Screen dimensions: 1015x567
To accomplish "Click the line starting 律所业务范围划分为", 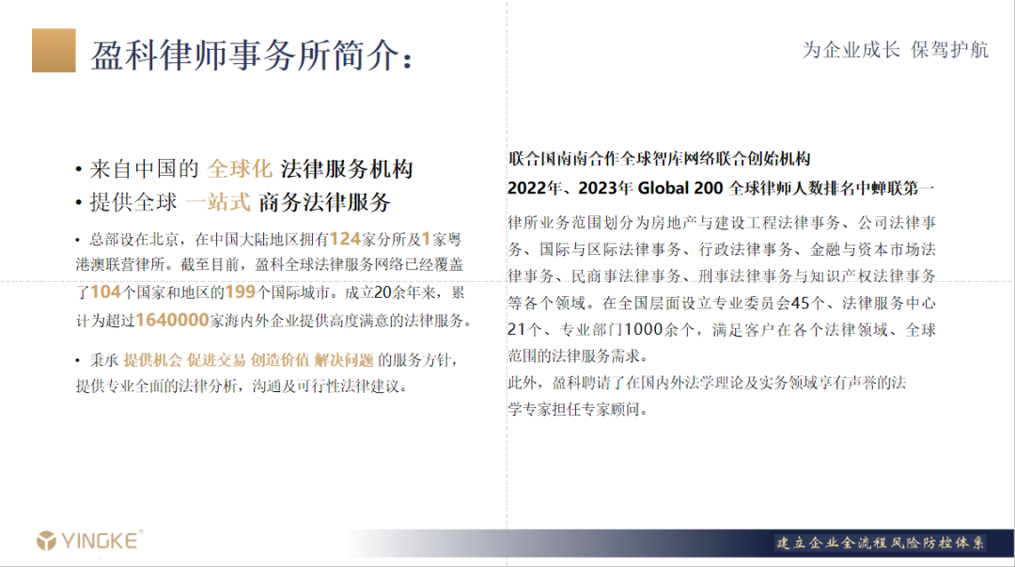I will tap(722, 223).
